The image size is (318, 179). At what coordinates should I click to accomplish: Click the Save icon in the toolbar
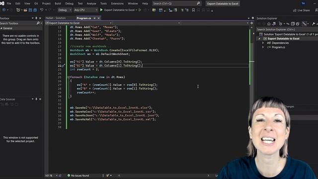tap(30, 10)
